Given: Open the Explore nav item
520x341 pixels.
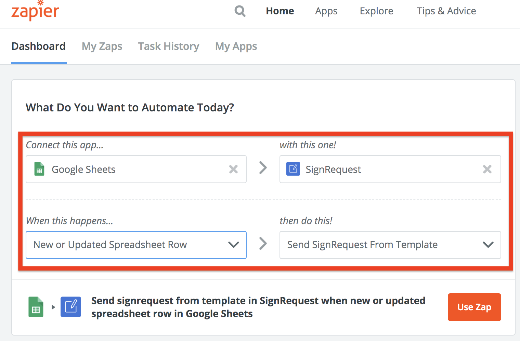Looking at the screenshot, I should point(376,11).
